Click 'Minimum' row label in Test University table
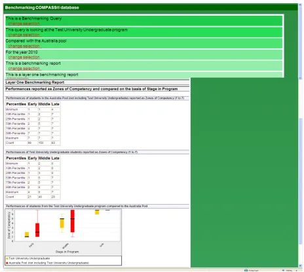The width and height of the screenshot is (304, 272). 12,163
